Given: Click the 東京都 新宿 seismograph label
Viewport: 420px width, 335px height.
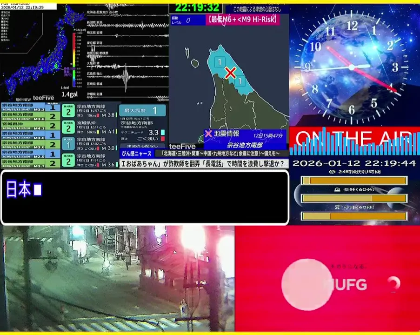Looking at the screenshot, I should (94, 43).
